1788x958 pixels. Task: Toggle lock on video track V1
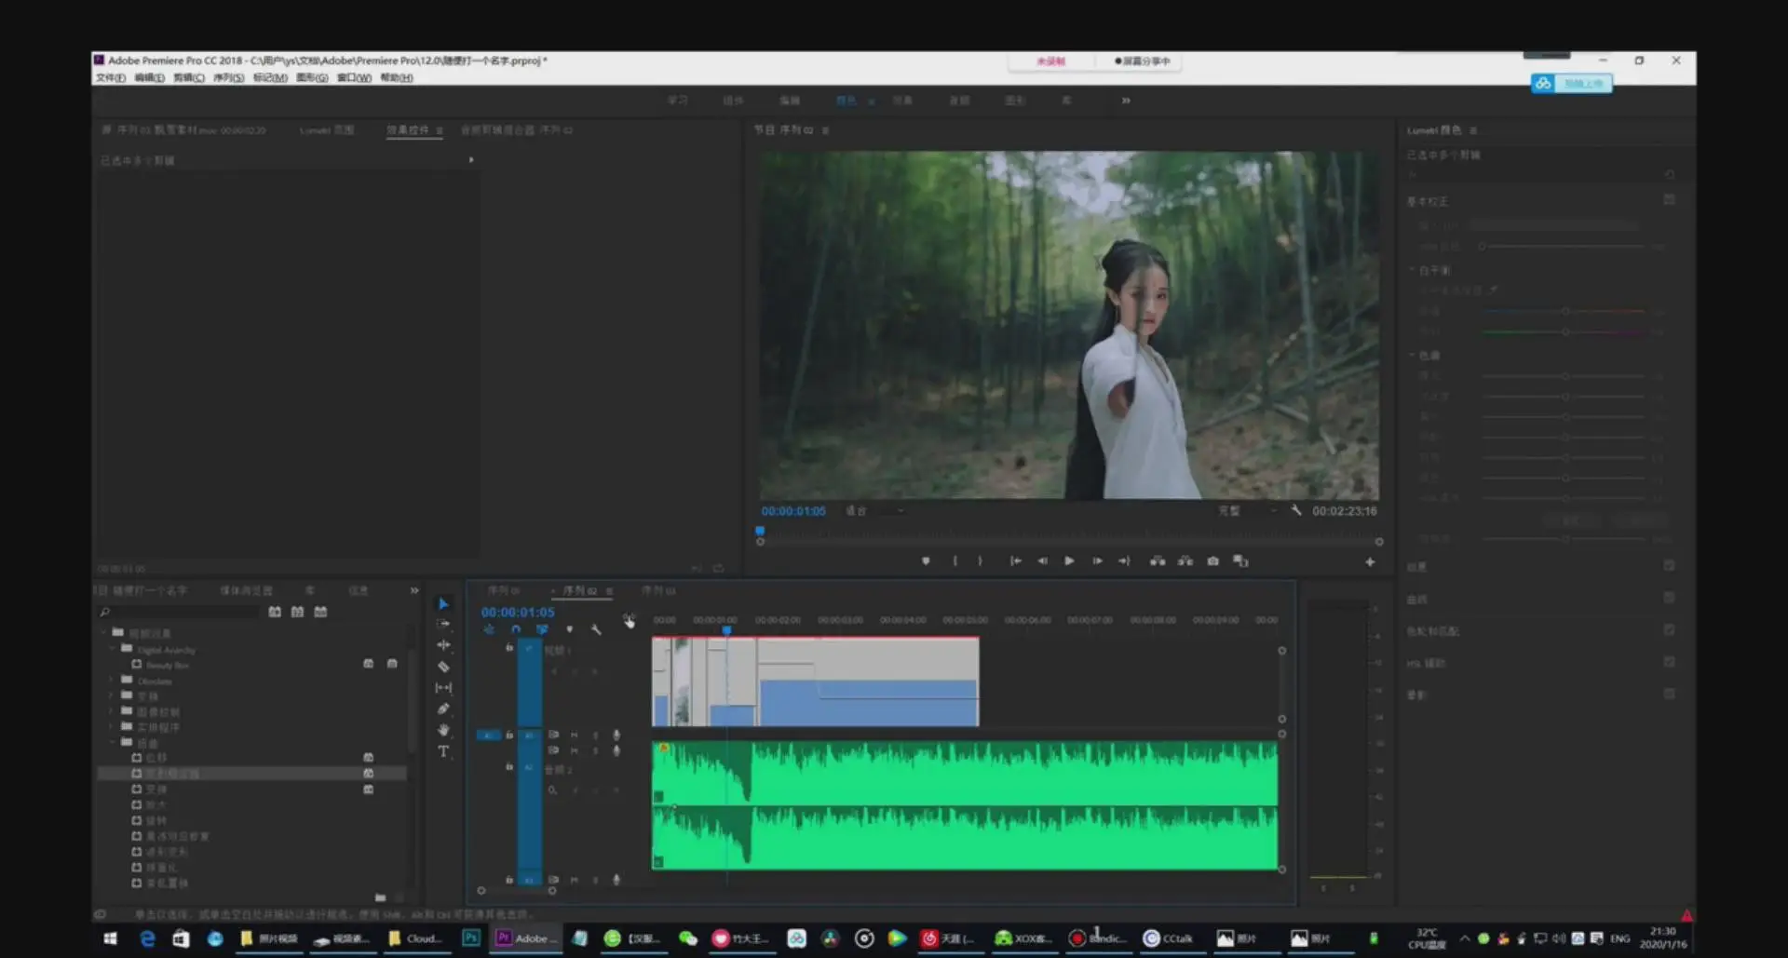[x=509, y=648]
